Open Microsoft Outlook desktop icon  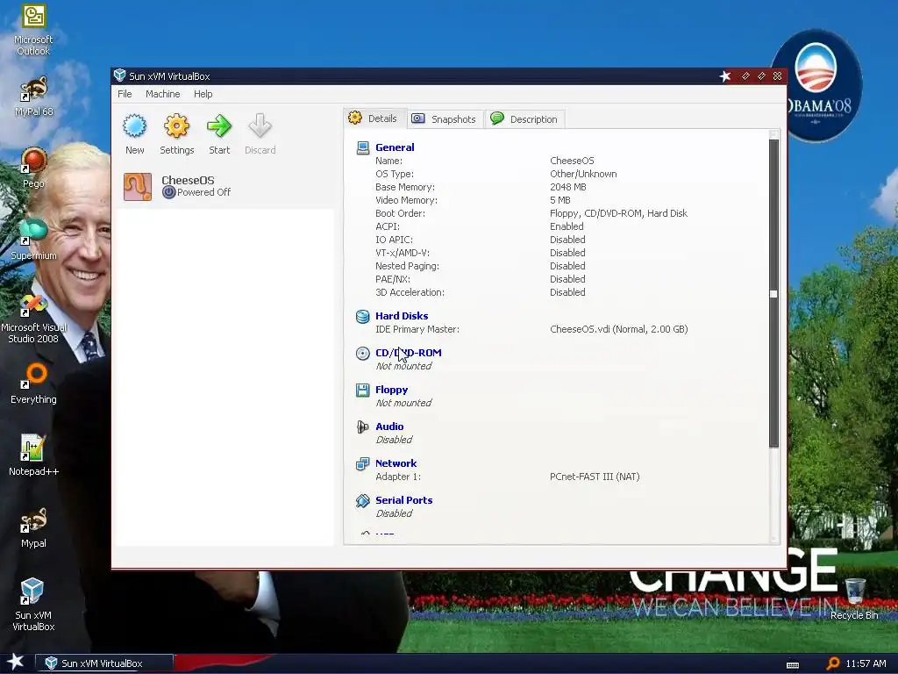33,31
